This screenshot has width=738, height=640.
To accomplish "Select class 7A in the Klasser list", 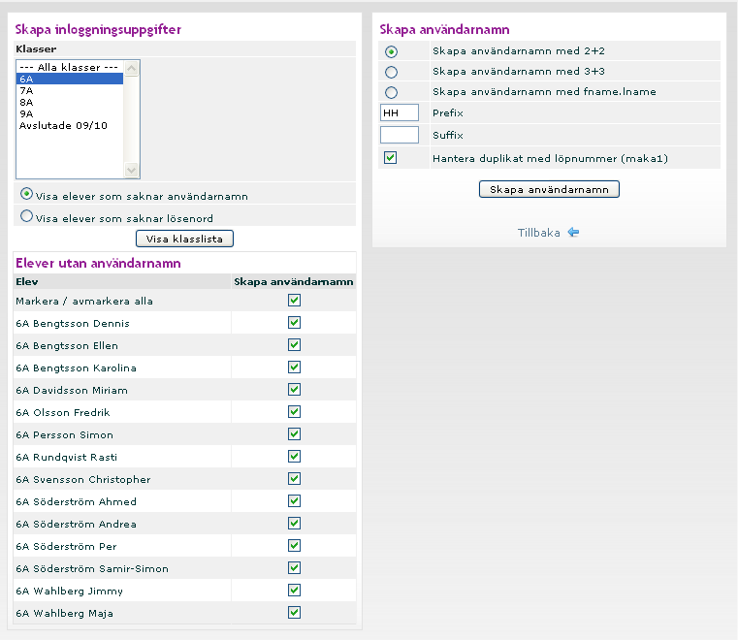I will tap(70, 91).
